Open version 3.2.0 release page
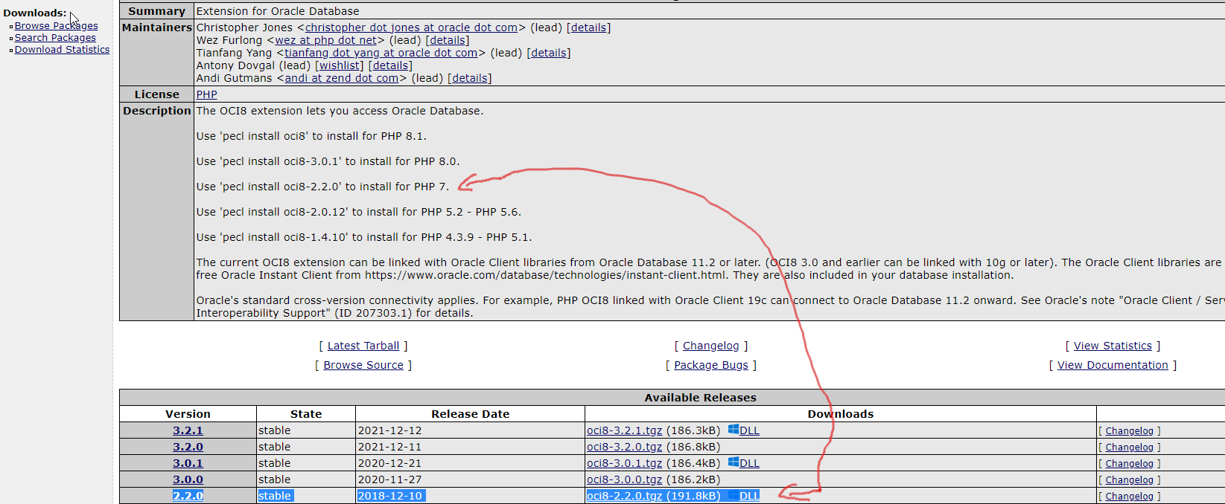1225x504 pixels. (188, 447)
